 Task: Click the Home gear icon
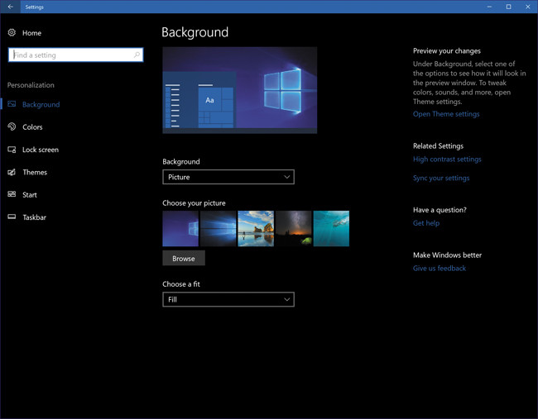12,33
